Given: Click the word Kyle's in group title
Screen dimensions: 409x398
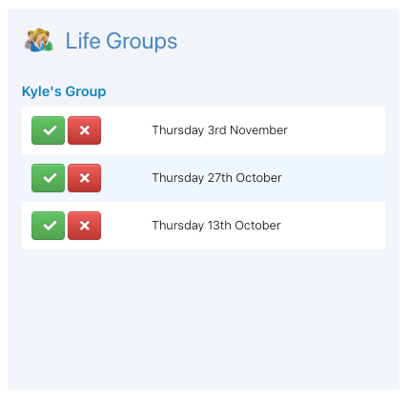Looking at the screenshot, I should point(42,91).
